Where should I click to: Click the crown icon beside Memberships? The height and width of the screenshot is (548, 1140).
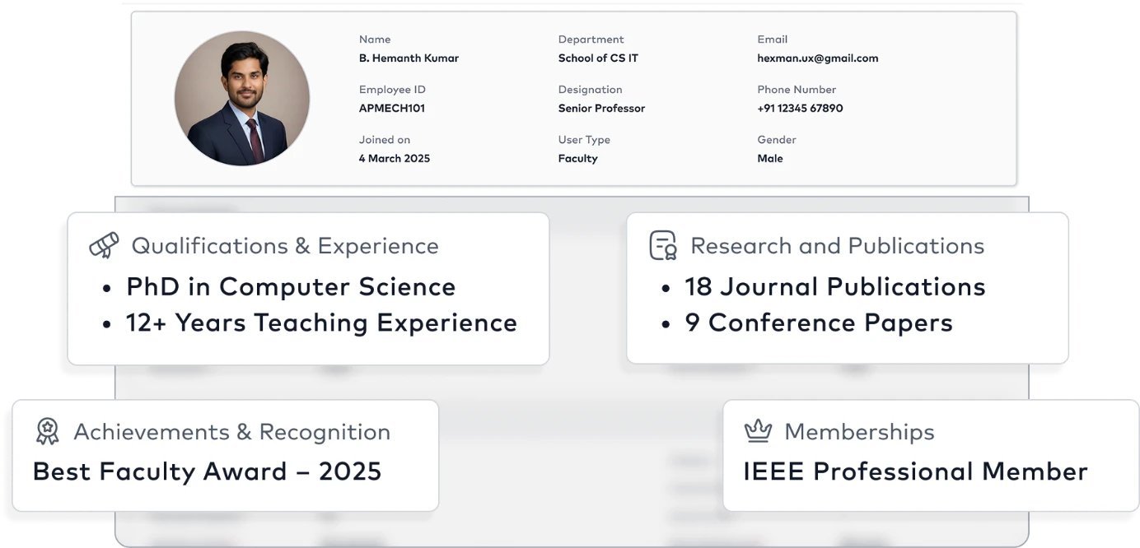(x=758, y=430)
